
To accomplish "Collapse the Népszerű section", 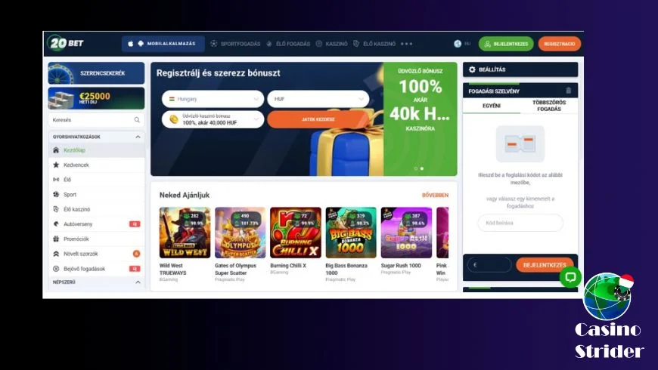I will pyautogui.click(x=138, y=282).
